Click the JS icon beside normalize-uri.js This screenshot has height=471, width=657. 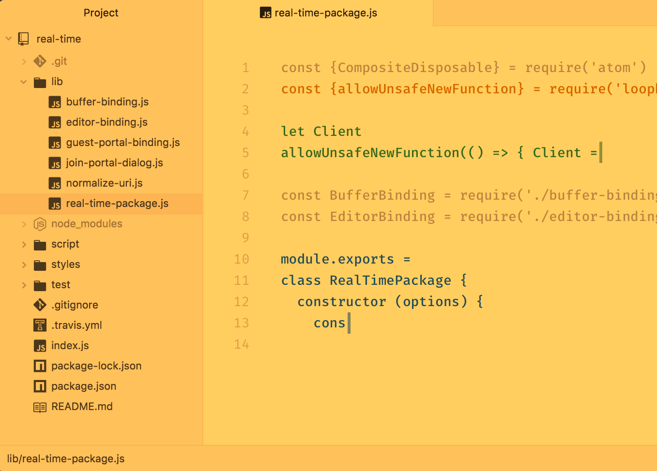tap(55, 184)
